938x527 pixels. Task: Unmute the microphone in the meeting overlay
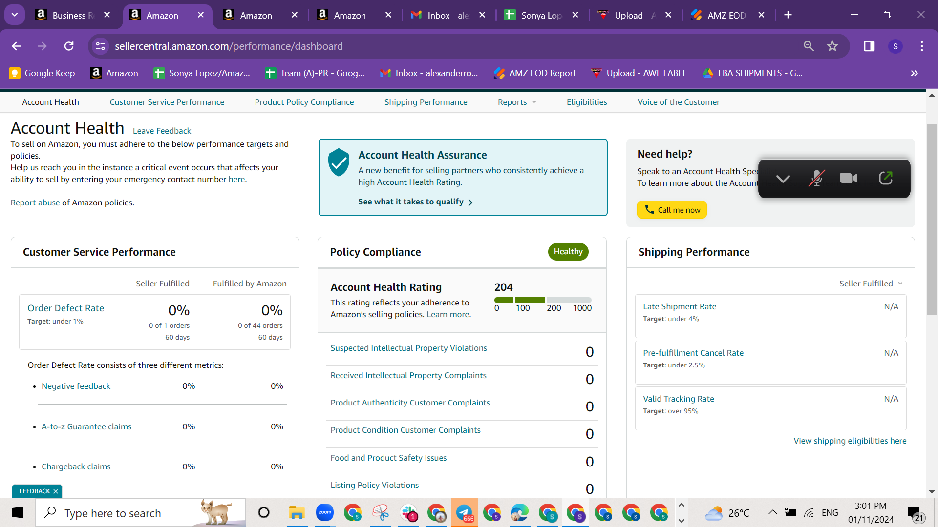816,178
